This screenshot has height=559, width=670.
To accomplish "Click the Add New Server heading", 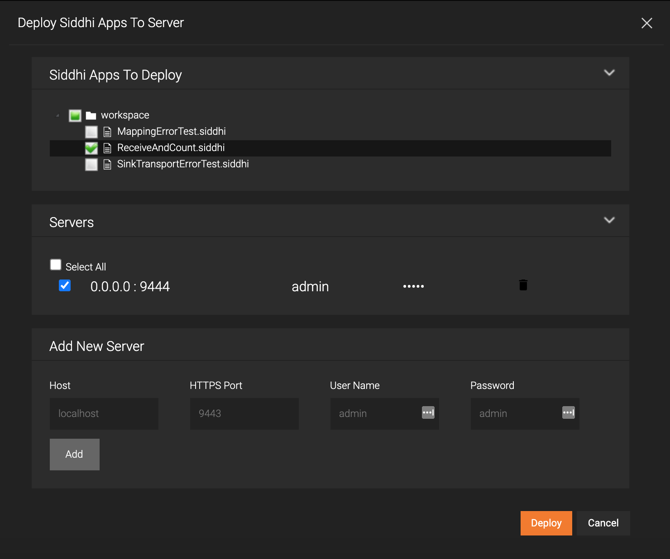I will click(96, 346).
